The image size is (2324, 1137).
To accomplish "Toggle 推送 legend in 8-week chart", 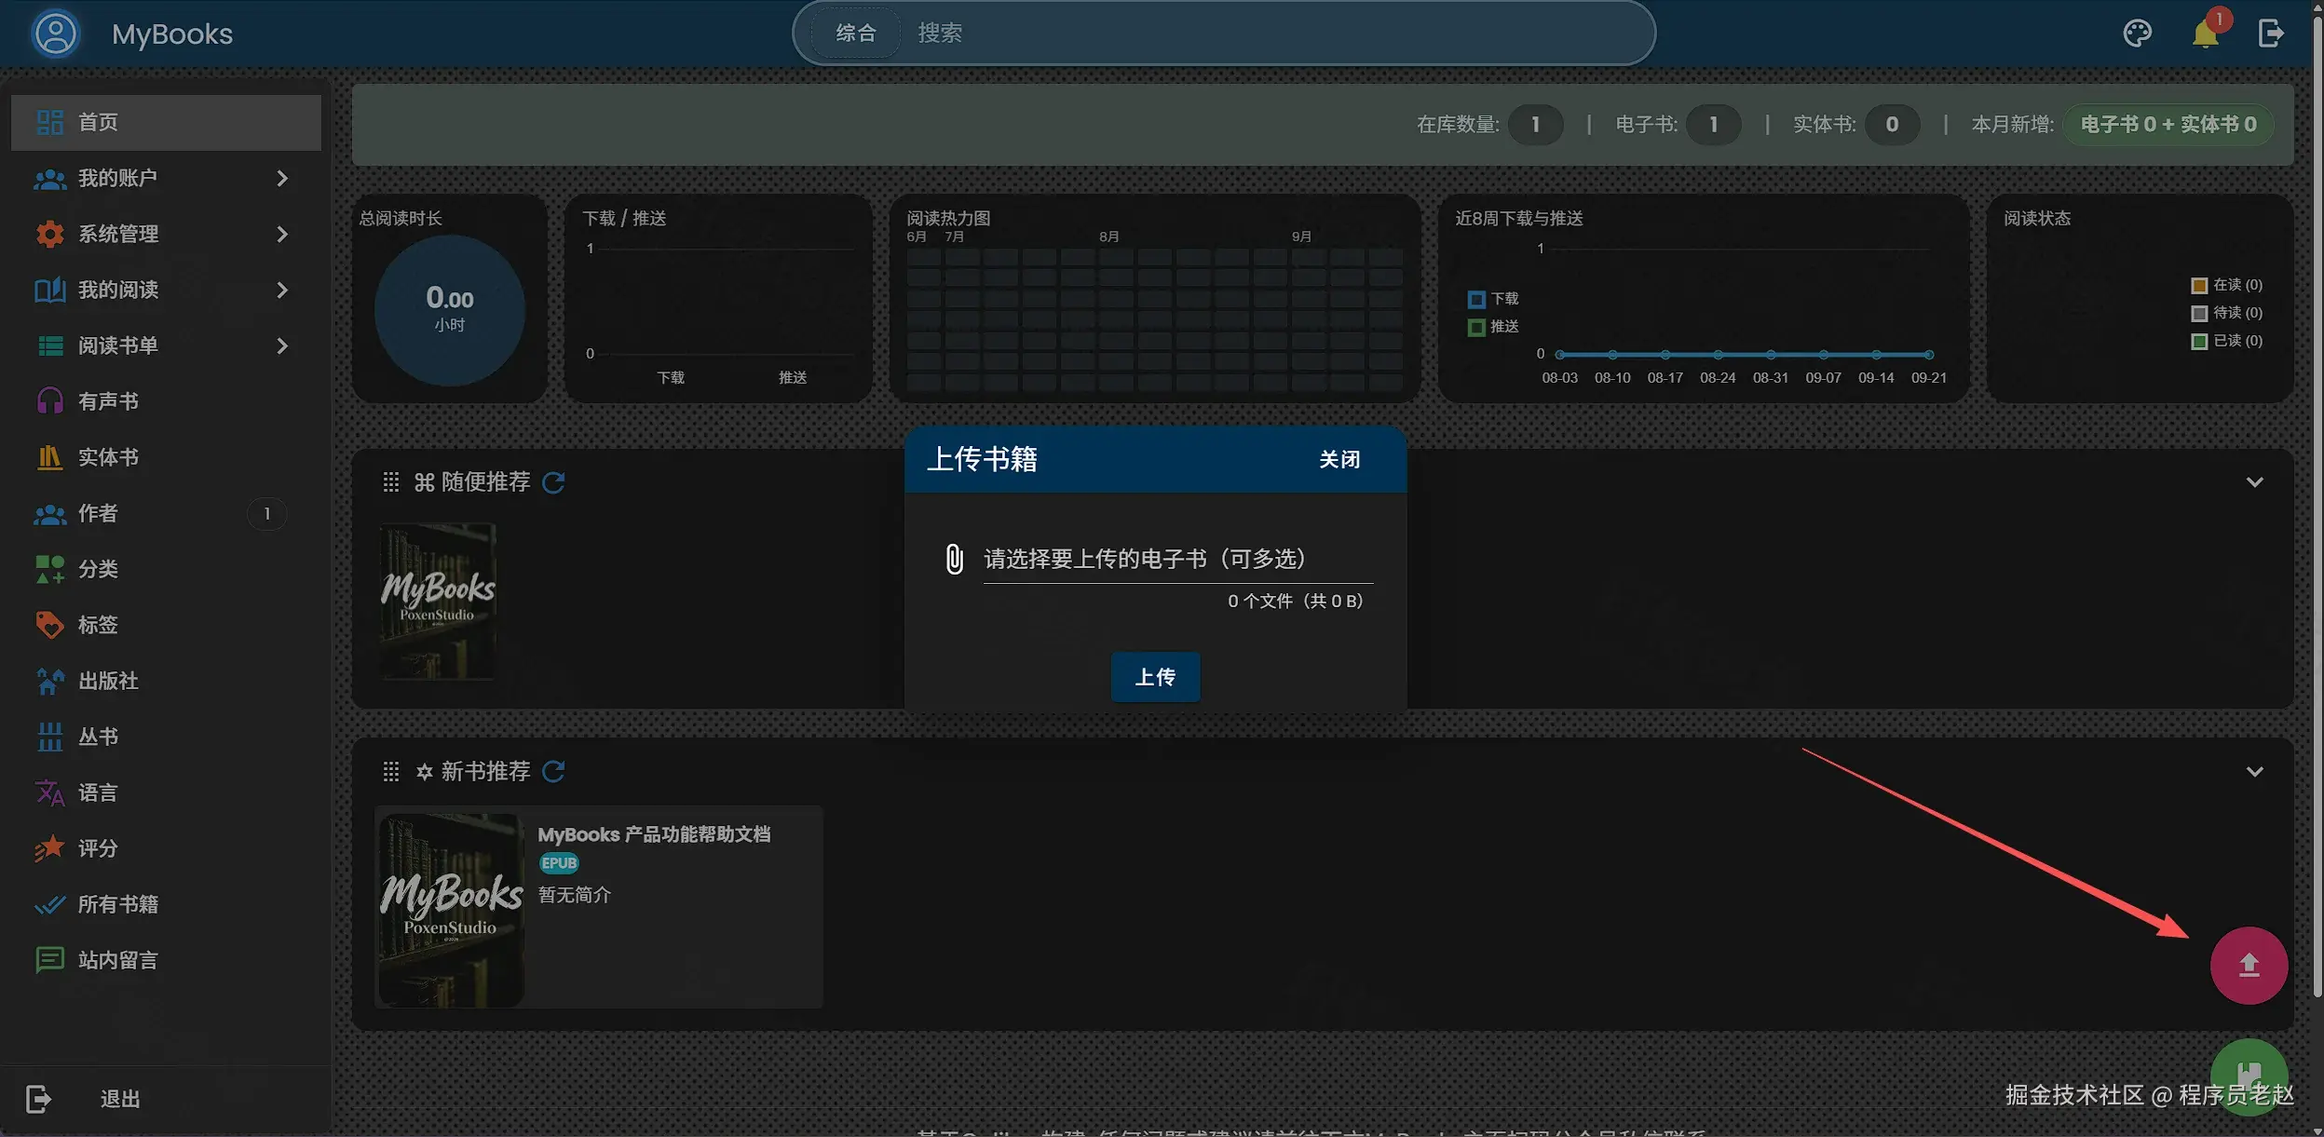I will 1493,327.
